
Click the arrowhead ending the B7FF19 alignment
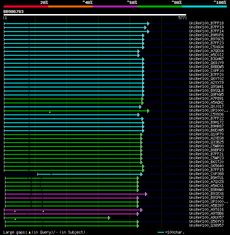pos(146,28)
